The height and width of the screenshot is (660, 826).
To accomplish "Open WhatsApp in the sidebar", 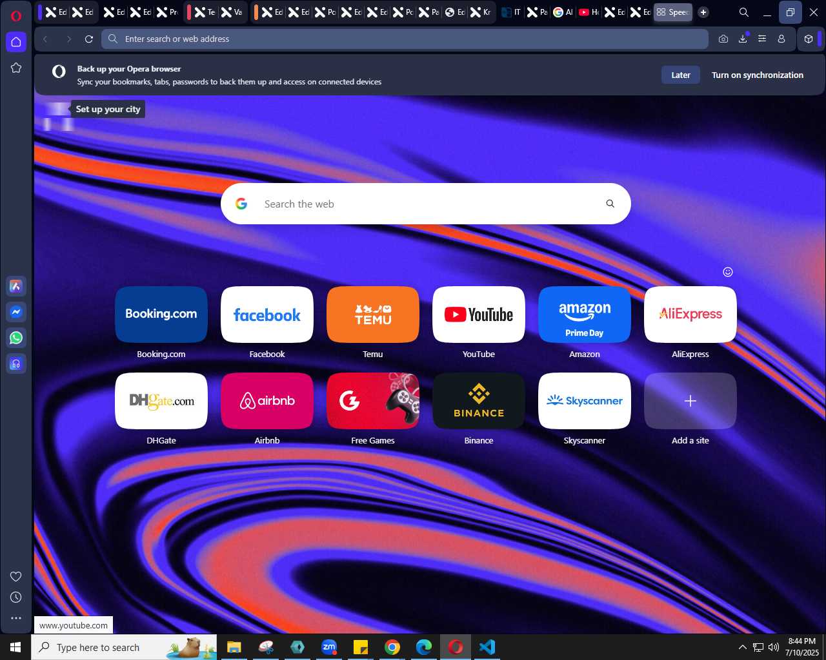I will [x=16, y=338].
